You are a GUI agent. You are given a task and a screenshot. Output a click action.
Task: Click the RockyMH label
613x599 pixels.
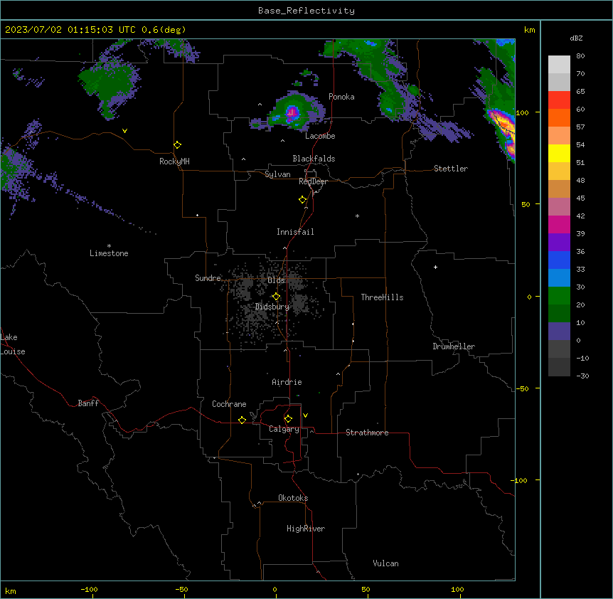pos(174,161)
